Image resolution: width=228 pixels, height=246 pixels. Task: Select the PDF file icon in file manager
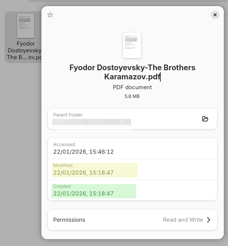point(25,26)
